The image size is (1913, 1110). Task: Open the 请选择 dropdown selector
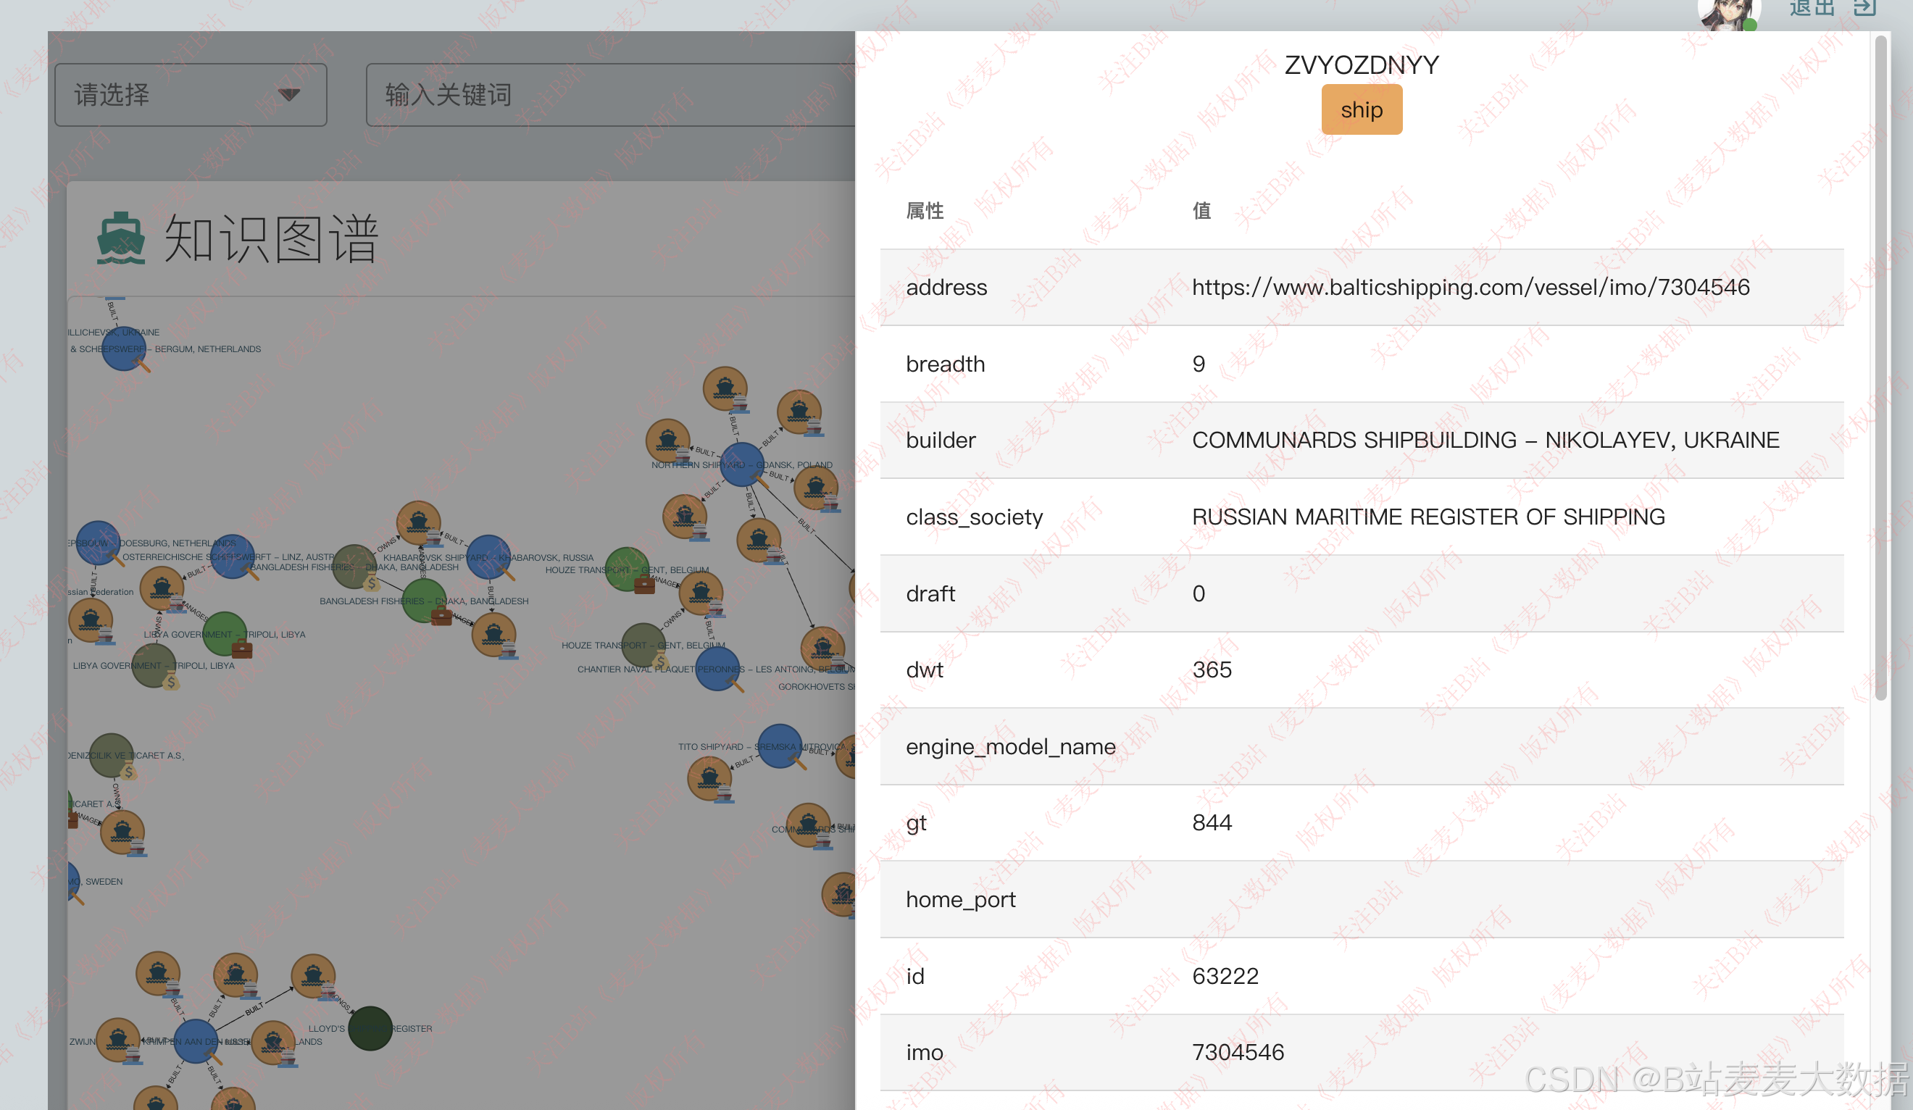(x=191, y=95)
